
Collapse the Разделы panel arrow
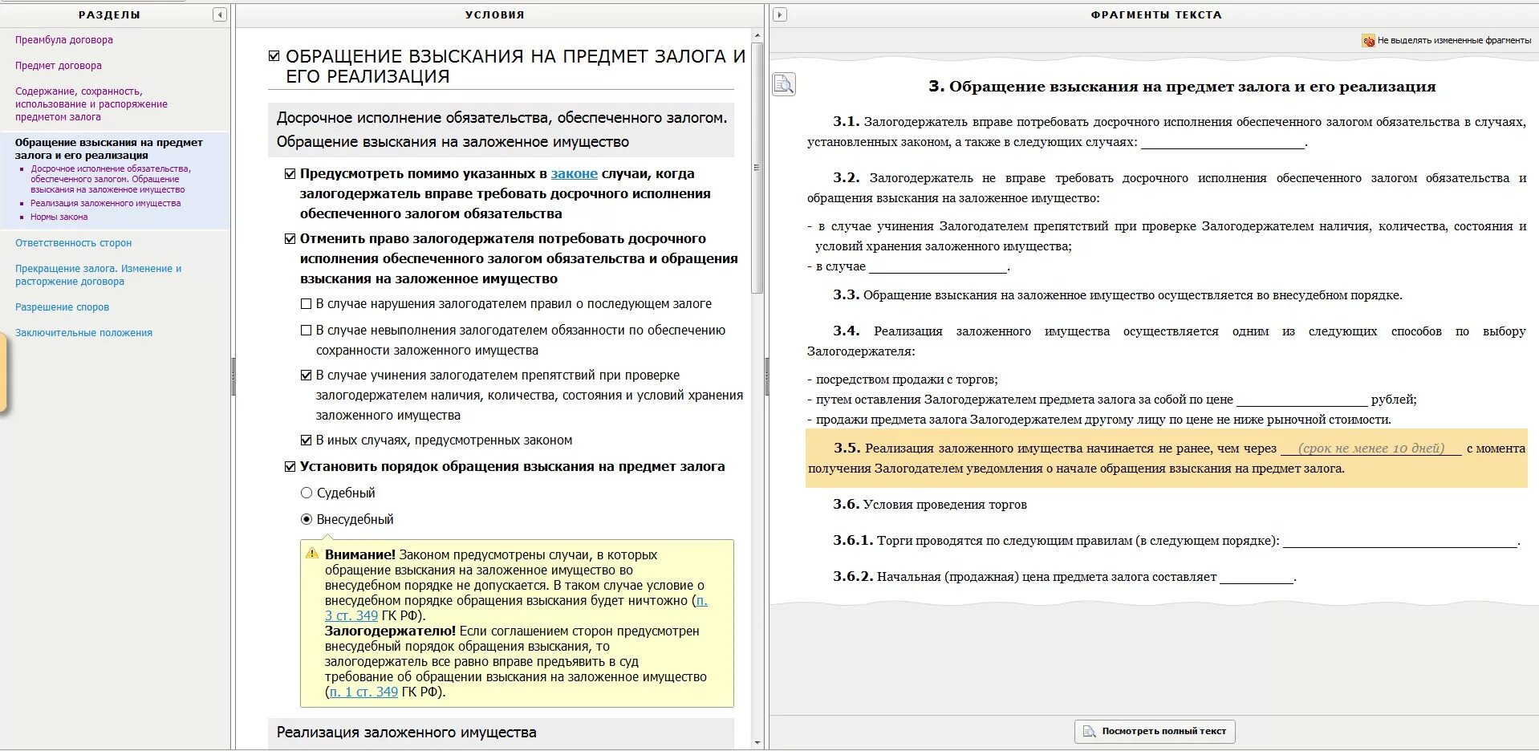(x=219, y=14)
